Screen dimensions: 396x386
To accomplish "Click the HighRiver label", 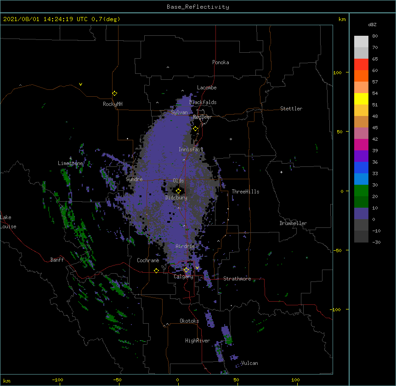I will click(x=198, y=341).
